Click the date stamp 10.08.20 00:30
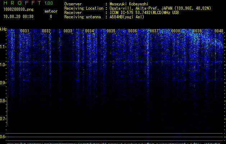This screenshot has height=144, width=226. tap(18, 17)
